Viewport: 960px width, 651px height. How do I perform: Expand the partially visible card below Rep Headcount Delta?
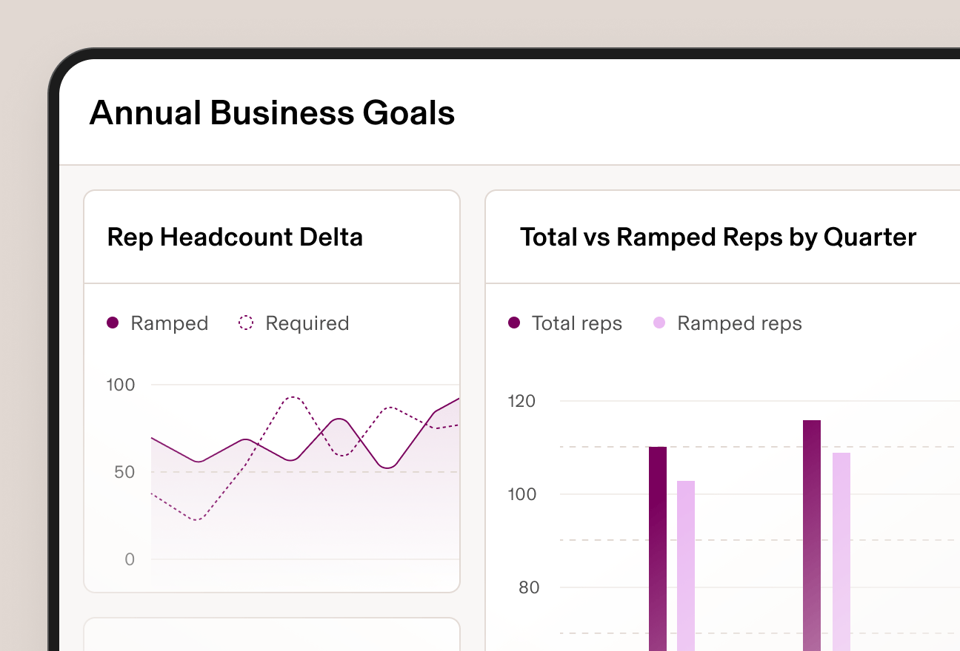click(x=272, y=635)
